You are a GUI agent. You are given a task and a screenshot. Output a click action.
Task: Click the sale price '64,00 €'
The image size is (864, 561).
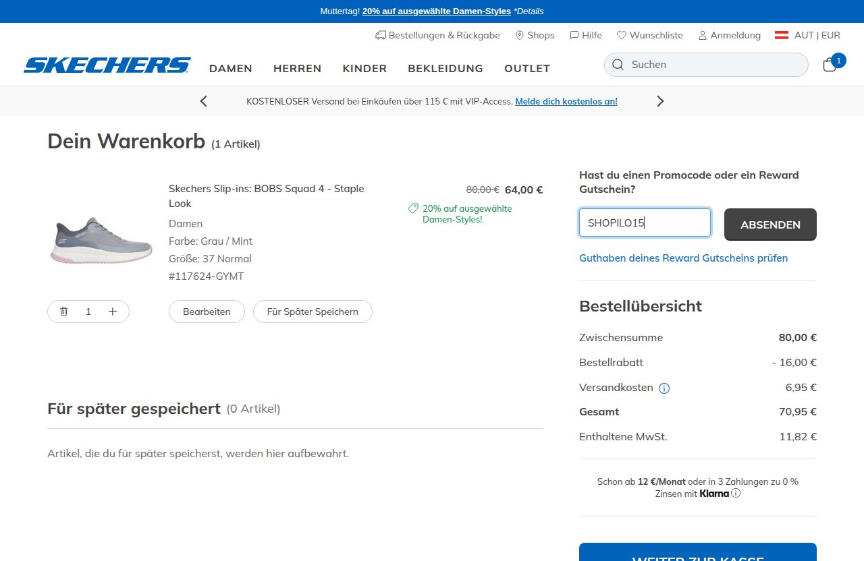[524, 190]
